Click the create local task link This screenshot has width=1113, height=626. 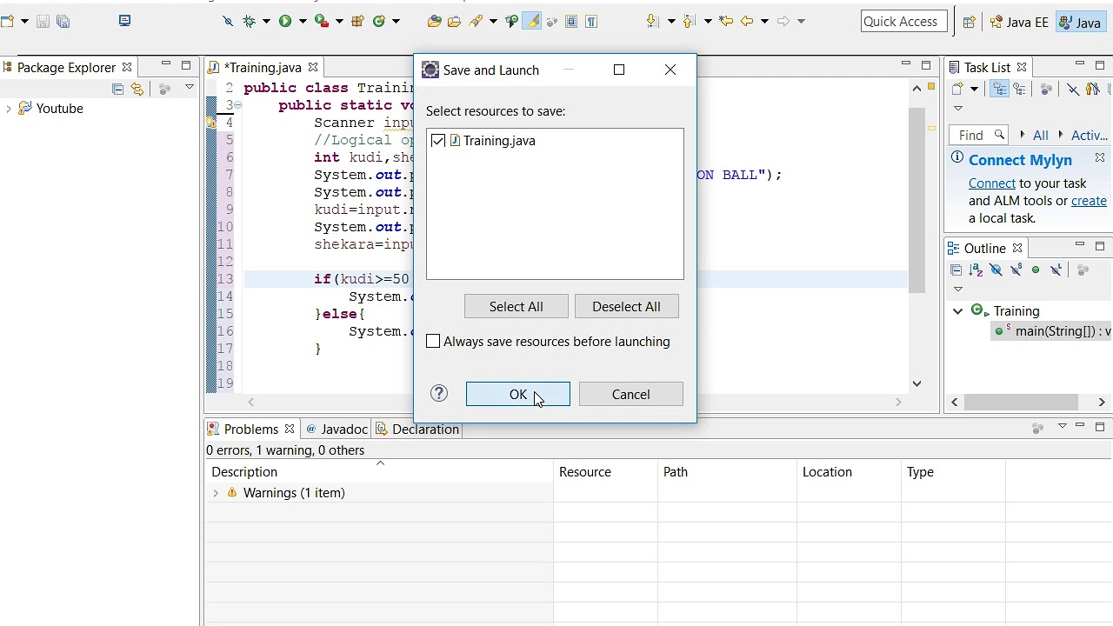[x=1089, y=201]
